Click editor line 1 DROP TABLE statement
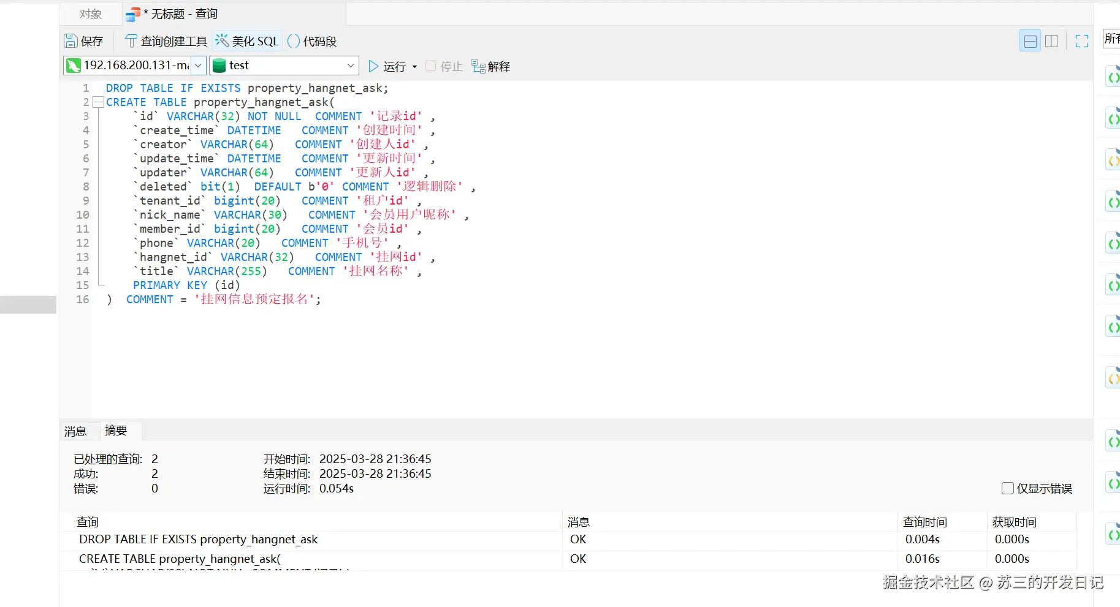1120x607 pixels. tap(246, 88)
